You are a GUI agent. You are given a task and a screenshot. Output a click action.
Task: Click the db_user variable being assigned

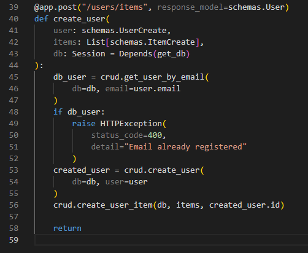pyautogui.click(x=70, y=77)
